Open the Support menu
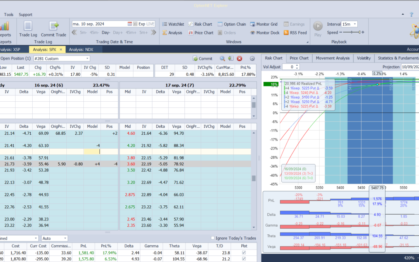This screenshot has height=262, width=419. click(25, 14)
